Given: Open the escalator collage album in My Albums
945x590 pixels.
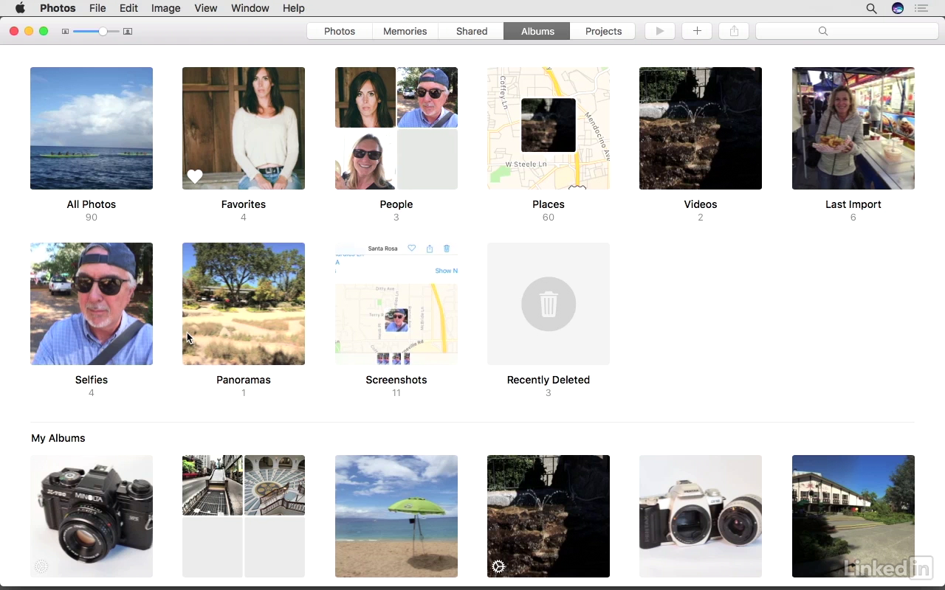Looking at the screenshot, I should click(244, 516).
